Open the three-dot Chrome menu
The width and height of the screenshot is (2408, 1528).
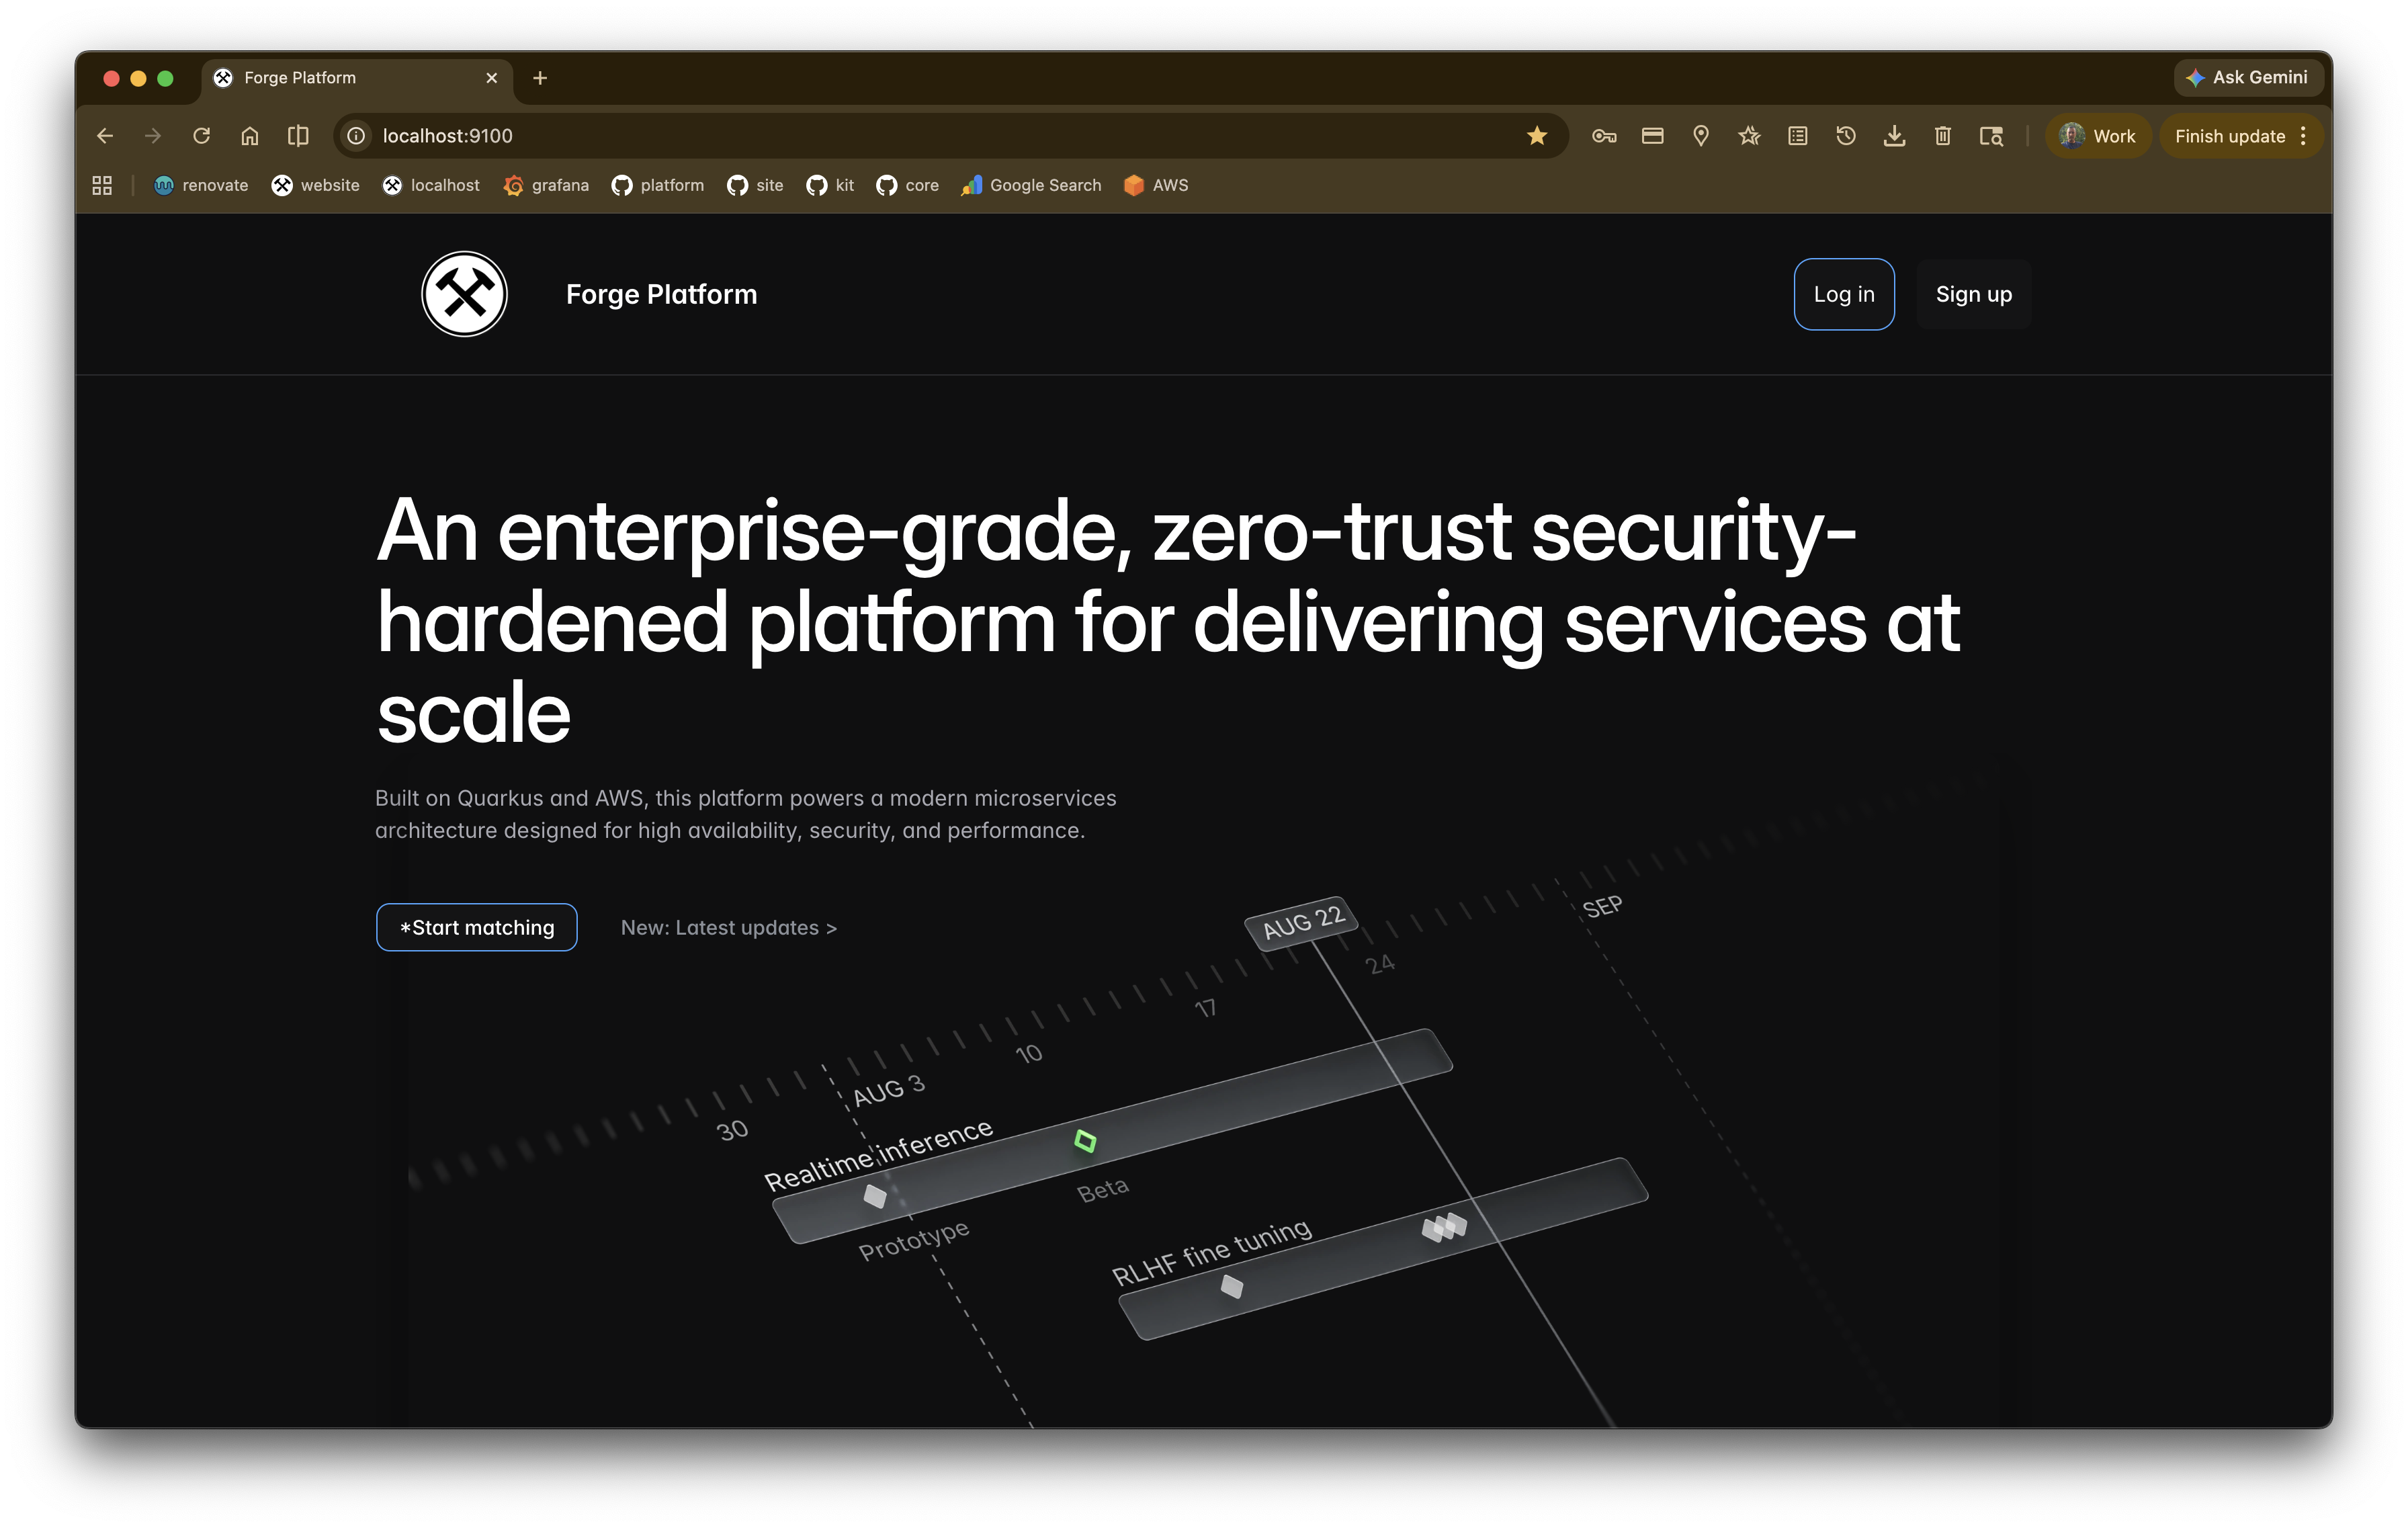tap(2303, 136)
